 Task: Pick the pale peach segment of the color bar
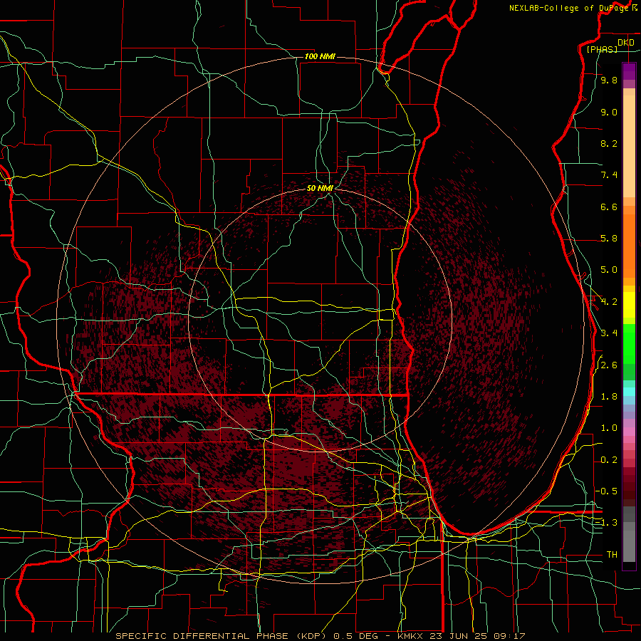tap(629, 146)
